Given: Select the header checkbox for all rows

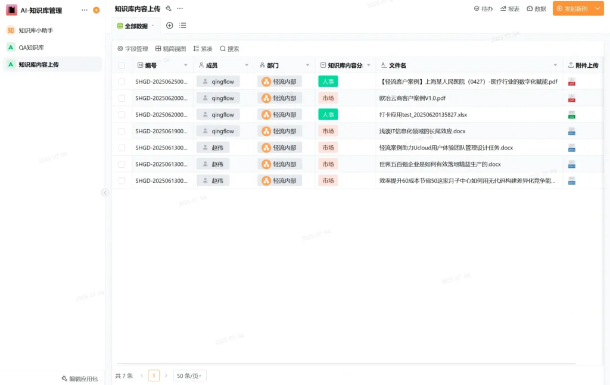Looking at the screenshot, I should pos(122,65).
